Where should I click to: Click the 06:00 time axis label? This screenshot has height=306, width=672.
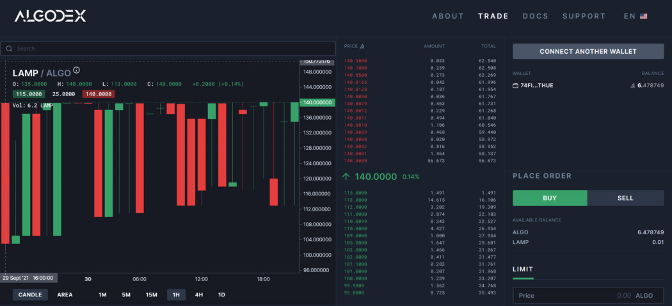140,279
